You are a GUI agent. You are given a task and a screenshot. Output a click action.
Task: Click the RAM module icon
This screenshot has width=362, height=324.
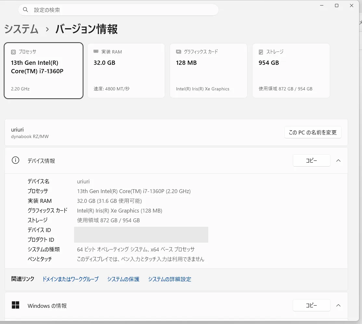pyautogui.click(x=96, y=52)
